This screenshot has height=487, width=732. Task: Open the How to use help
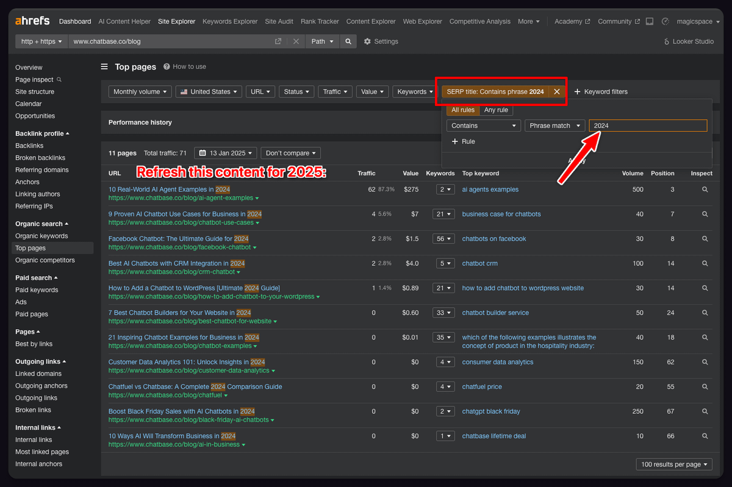(x=185, y=67)
